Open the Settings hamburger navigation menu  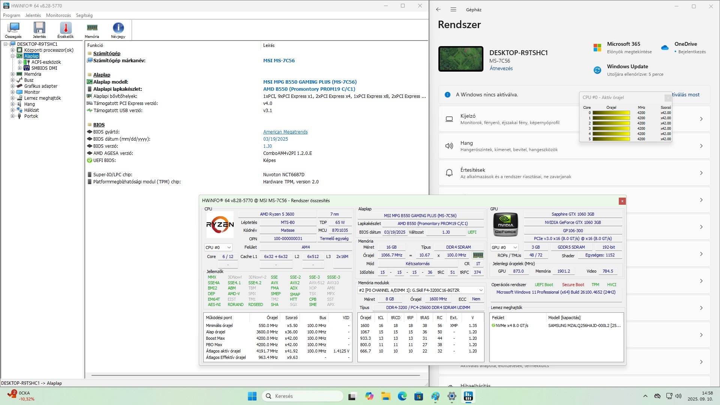pos(453,9)
